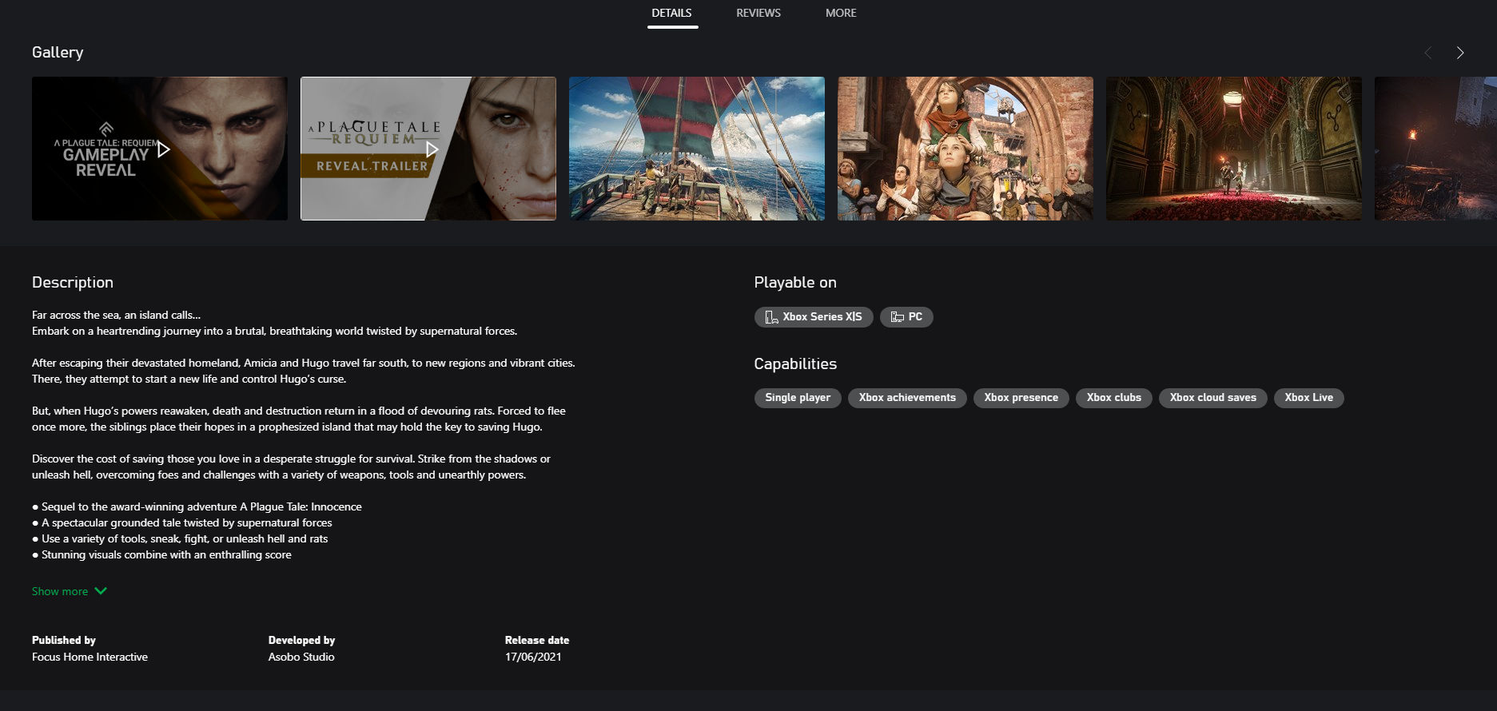Click the 'Far across the sea' text line
This screenshot has height=711, width=1497.
(117, 315)
